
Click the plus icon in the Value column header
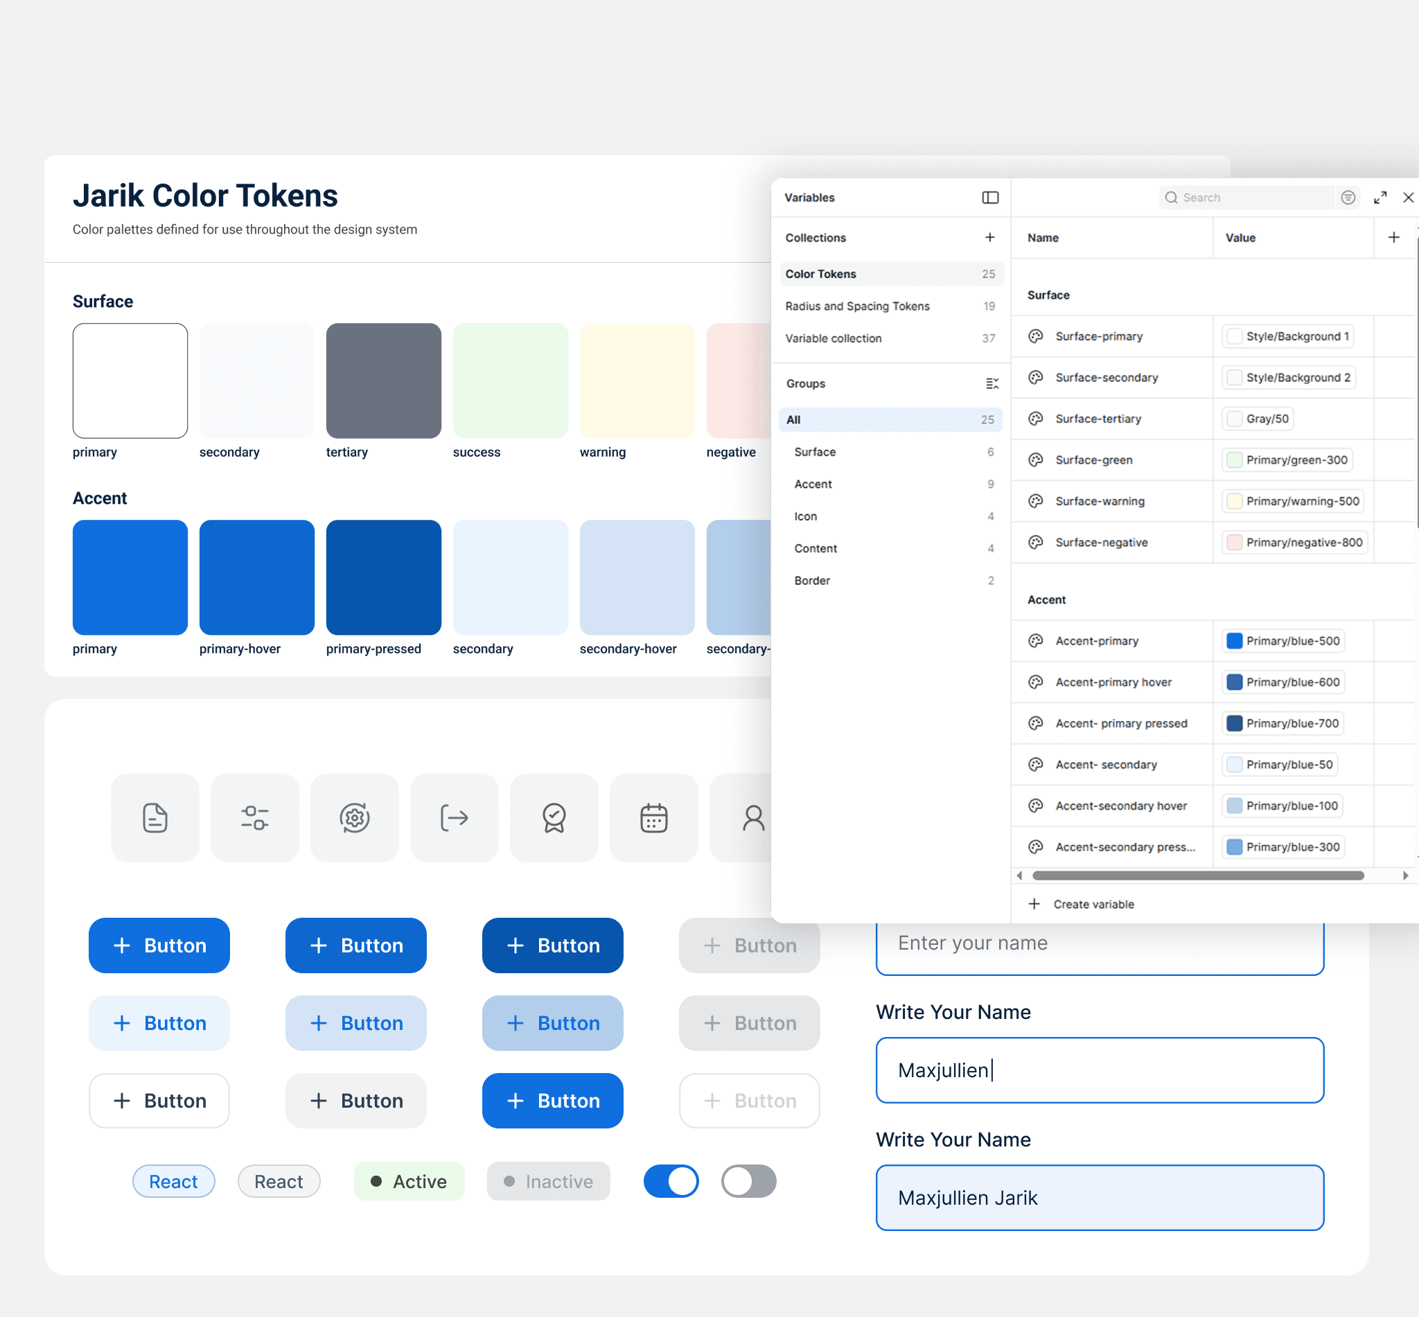coord(1393,237)
